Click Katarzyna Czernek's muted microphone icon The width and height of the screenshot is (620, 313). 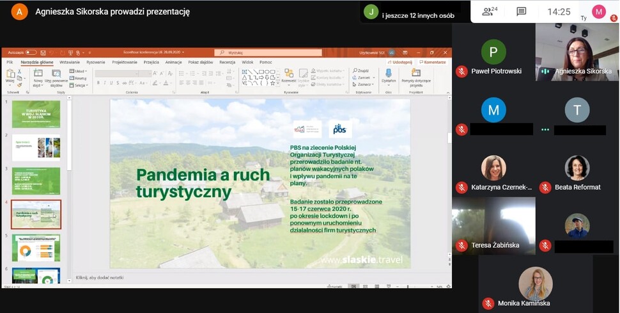click(x=461, y=188)
